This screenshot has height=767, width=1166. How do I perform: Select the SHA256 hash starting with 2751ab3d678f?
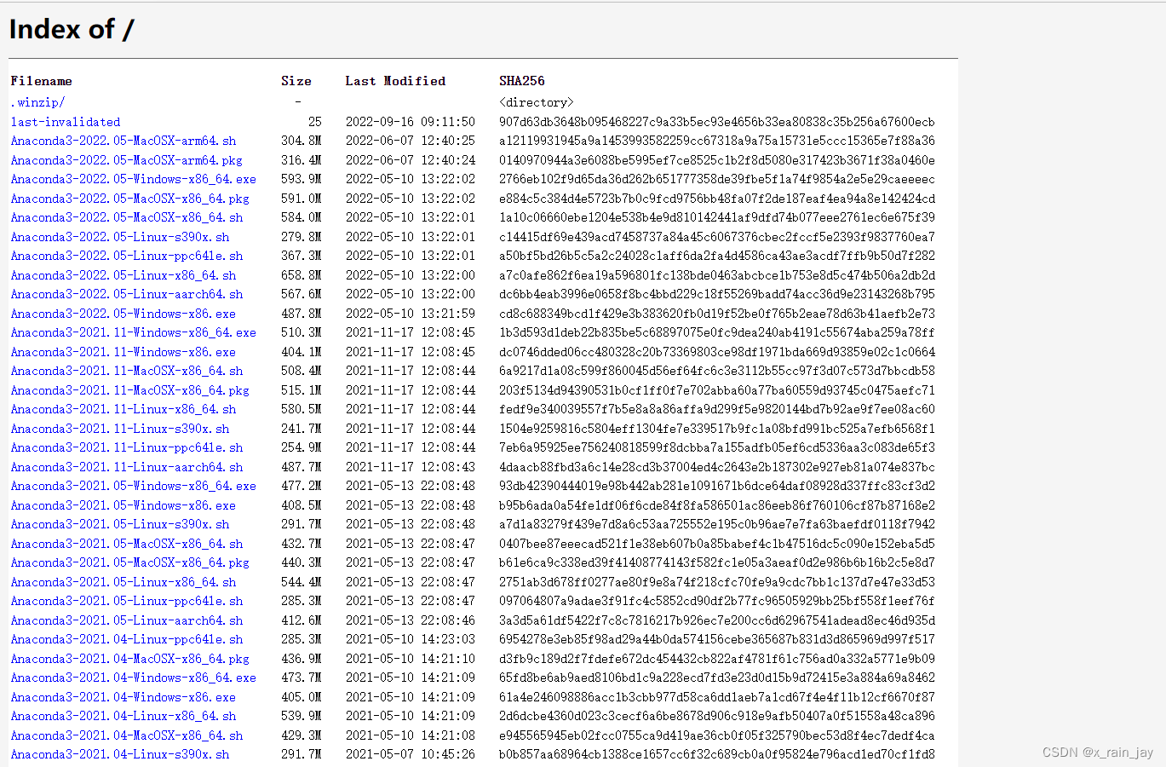[x=717, y=582]
